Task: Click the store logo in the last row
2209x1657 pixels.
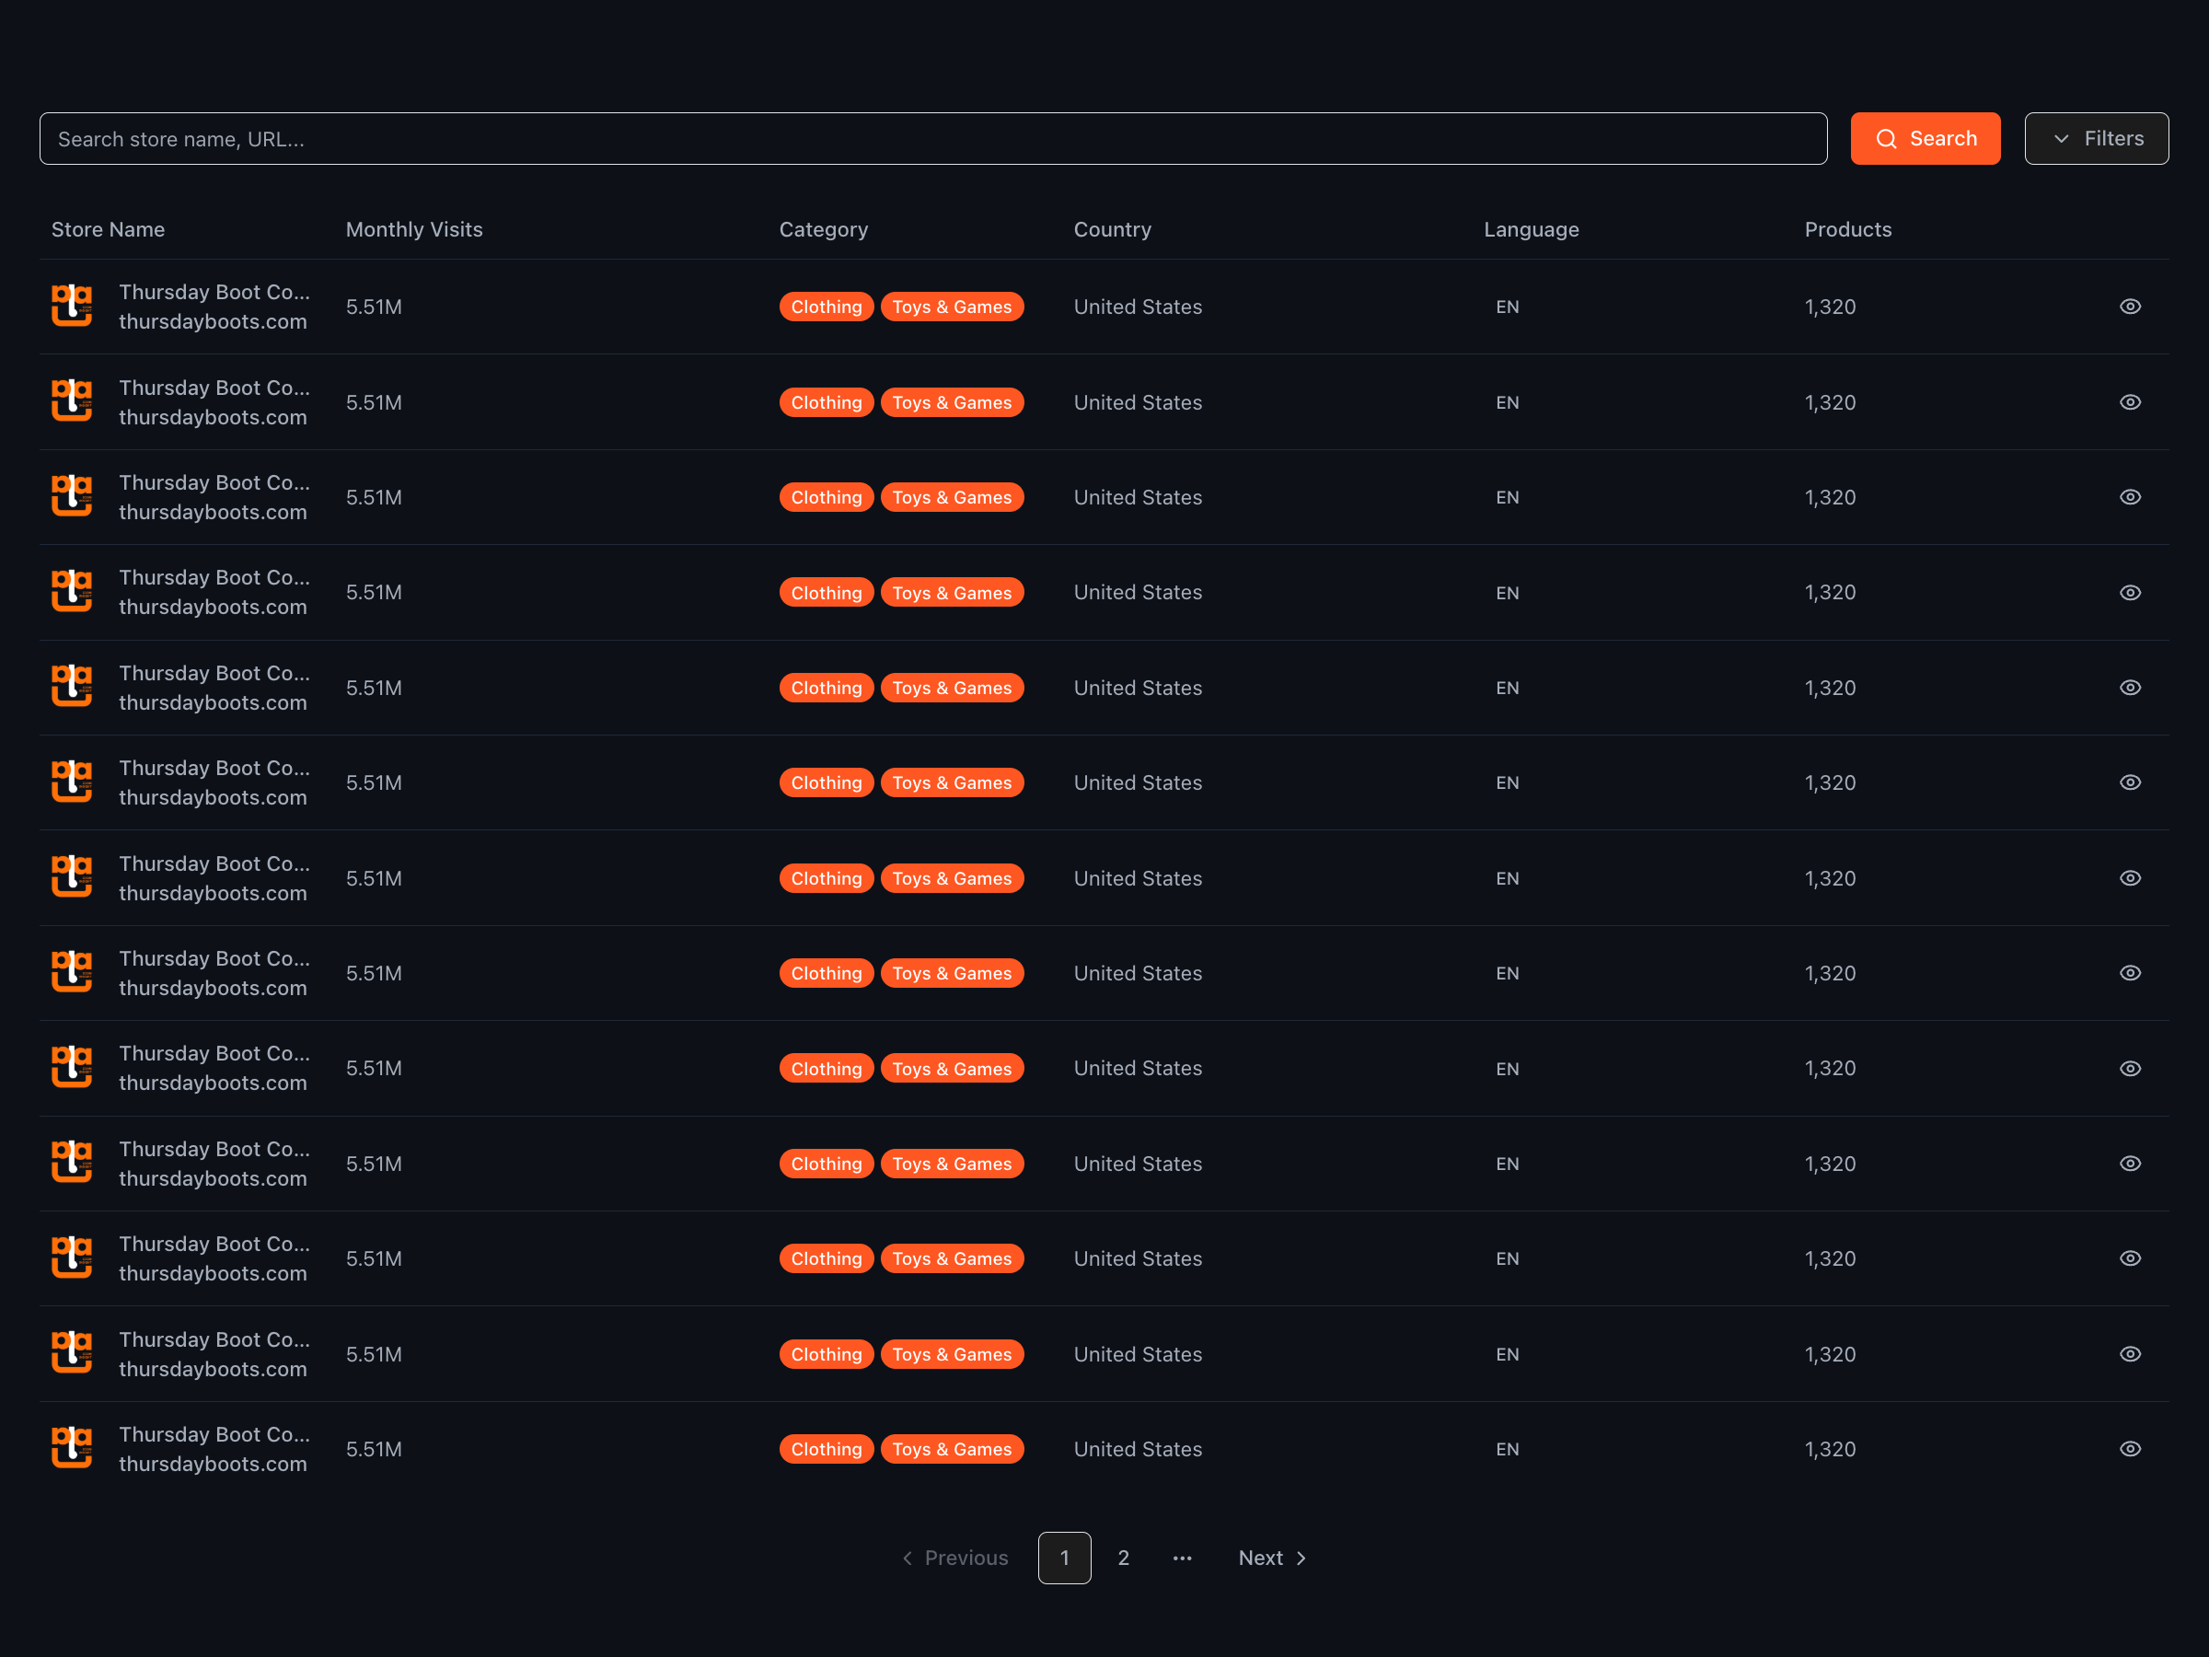Action: pyautogui.click(x=71, y=1448)
